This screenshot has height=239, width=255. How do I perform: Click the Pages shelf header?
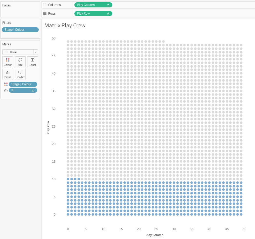click(x=7, y=5)
